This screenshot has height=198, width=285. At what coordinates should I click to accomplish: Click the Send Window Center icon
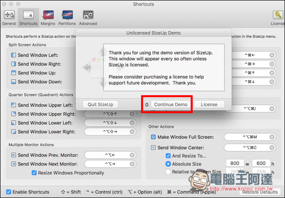coord(153,147)
